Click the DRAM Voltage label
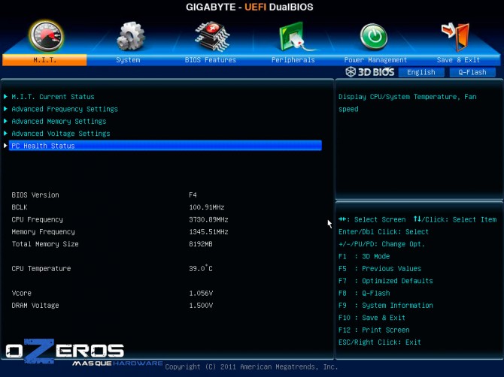Image resolution: width=504 pixels, height=377 pixels. (x=35, y=305)
